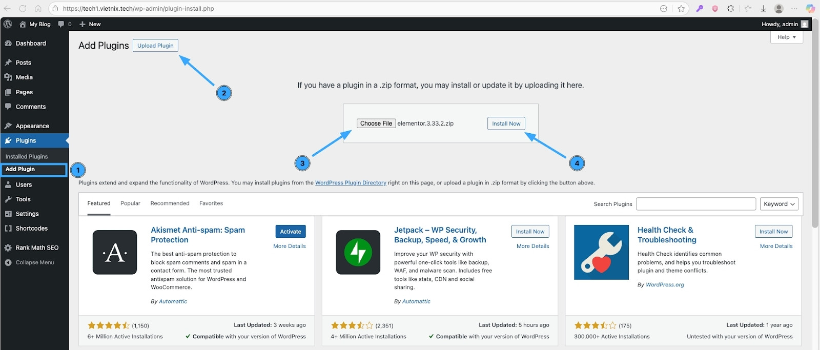820x350 pixels.
Task: Switch to the Favorites tab
Action: pos(211,203)
